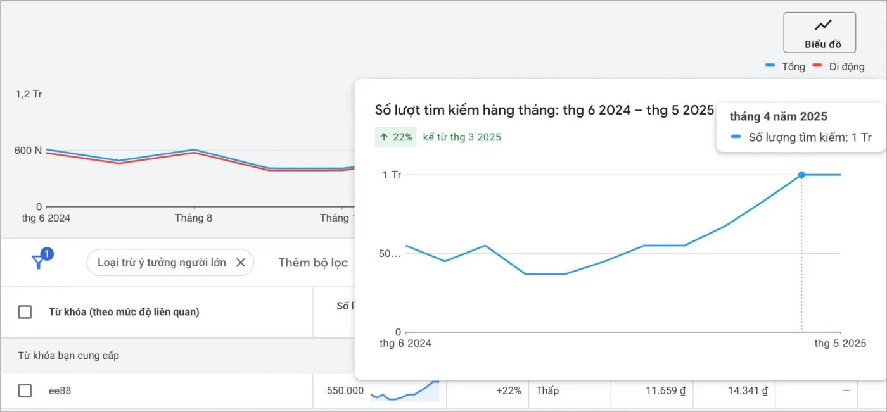887x412 pixels.
Task: Remove the 'Loại trừ ý tưởng người lớn' filter via X
Action: click(241, 263)
